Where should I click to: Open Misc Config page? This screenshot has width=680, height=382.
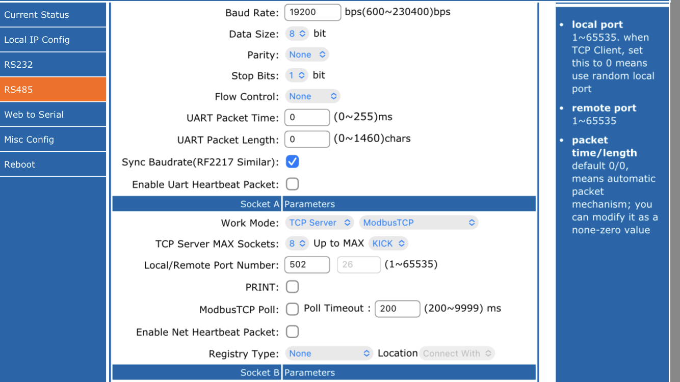click(x=53, y=140)
